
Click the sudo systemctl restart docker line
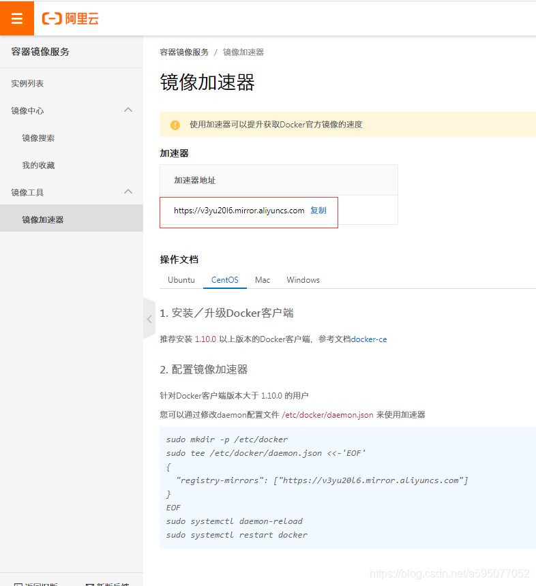237,535
